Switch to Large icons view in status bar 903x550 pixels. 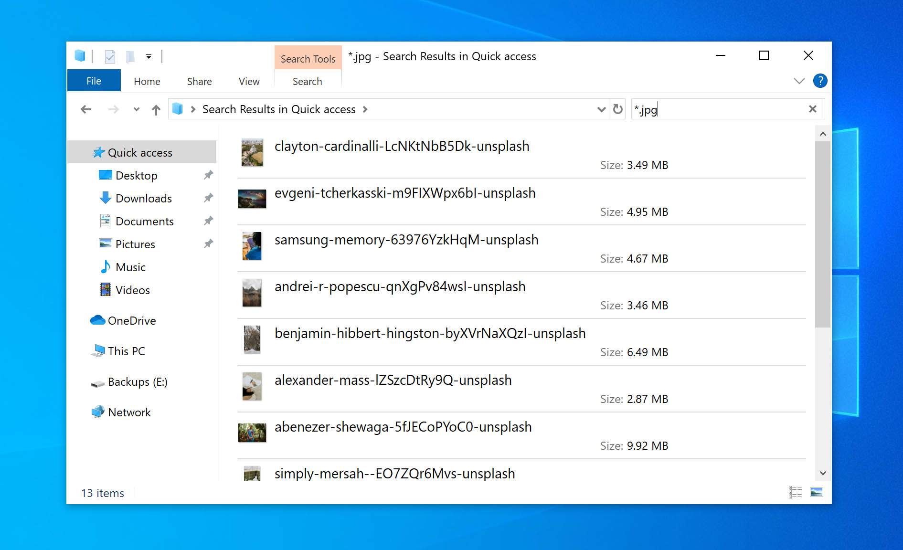(817, 492)
